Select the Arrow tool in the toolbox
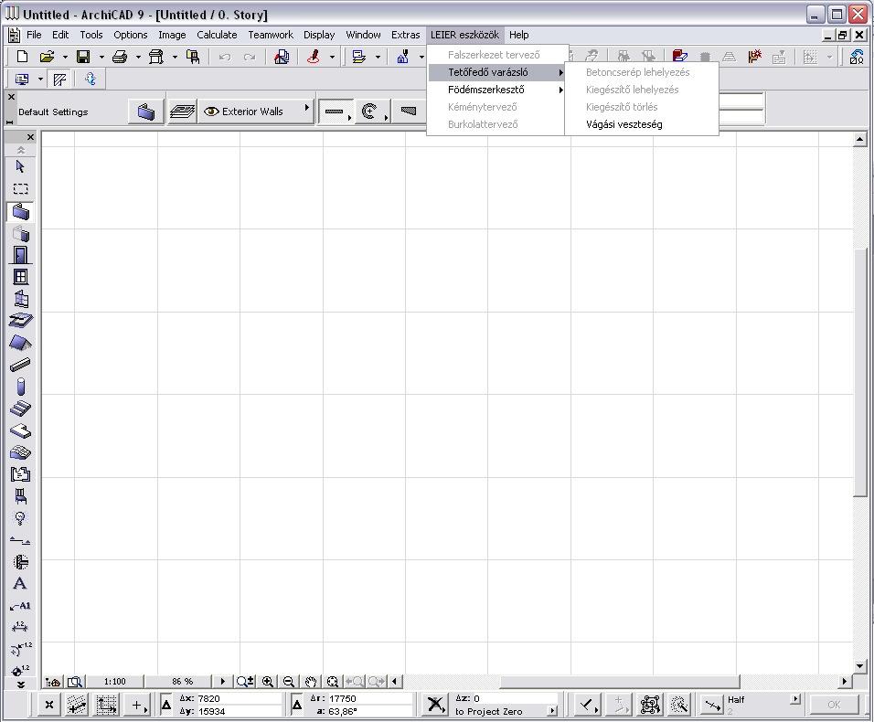The width and height of the screenshot is (874, 722). [x=21, y=166]
